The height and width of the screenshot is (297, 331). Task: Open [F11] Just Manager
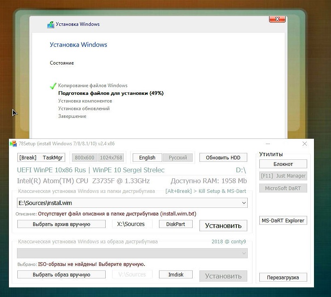283,176
